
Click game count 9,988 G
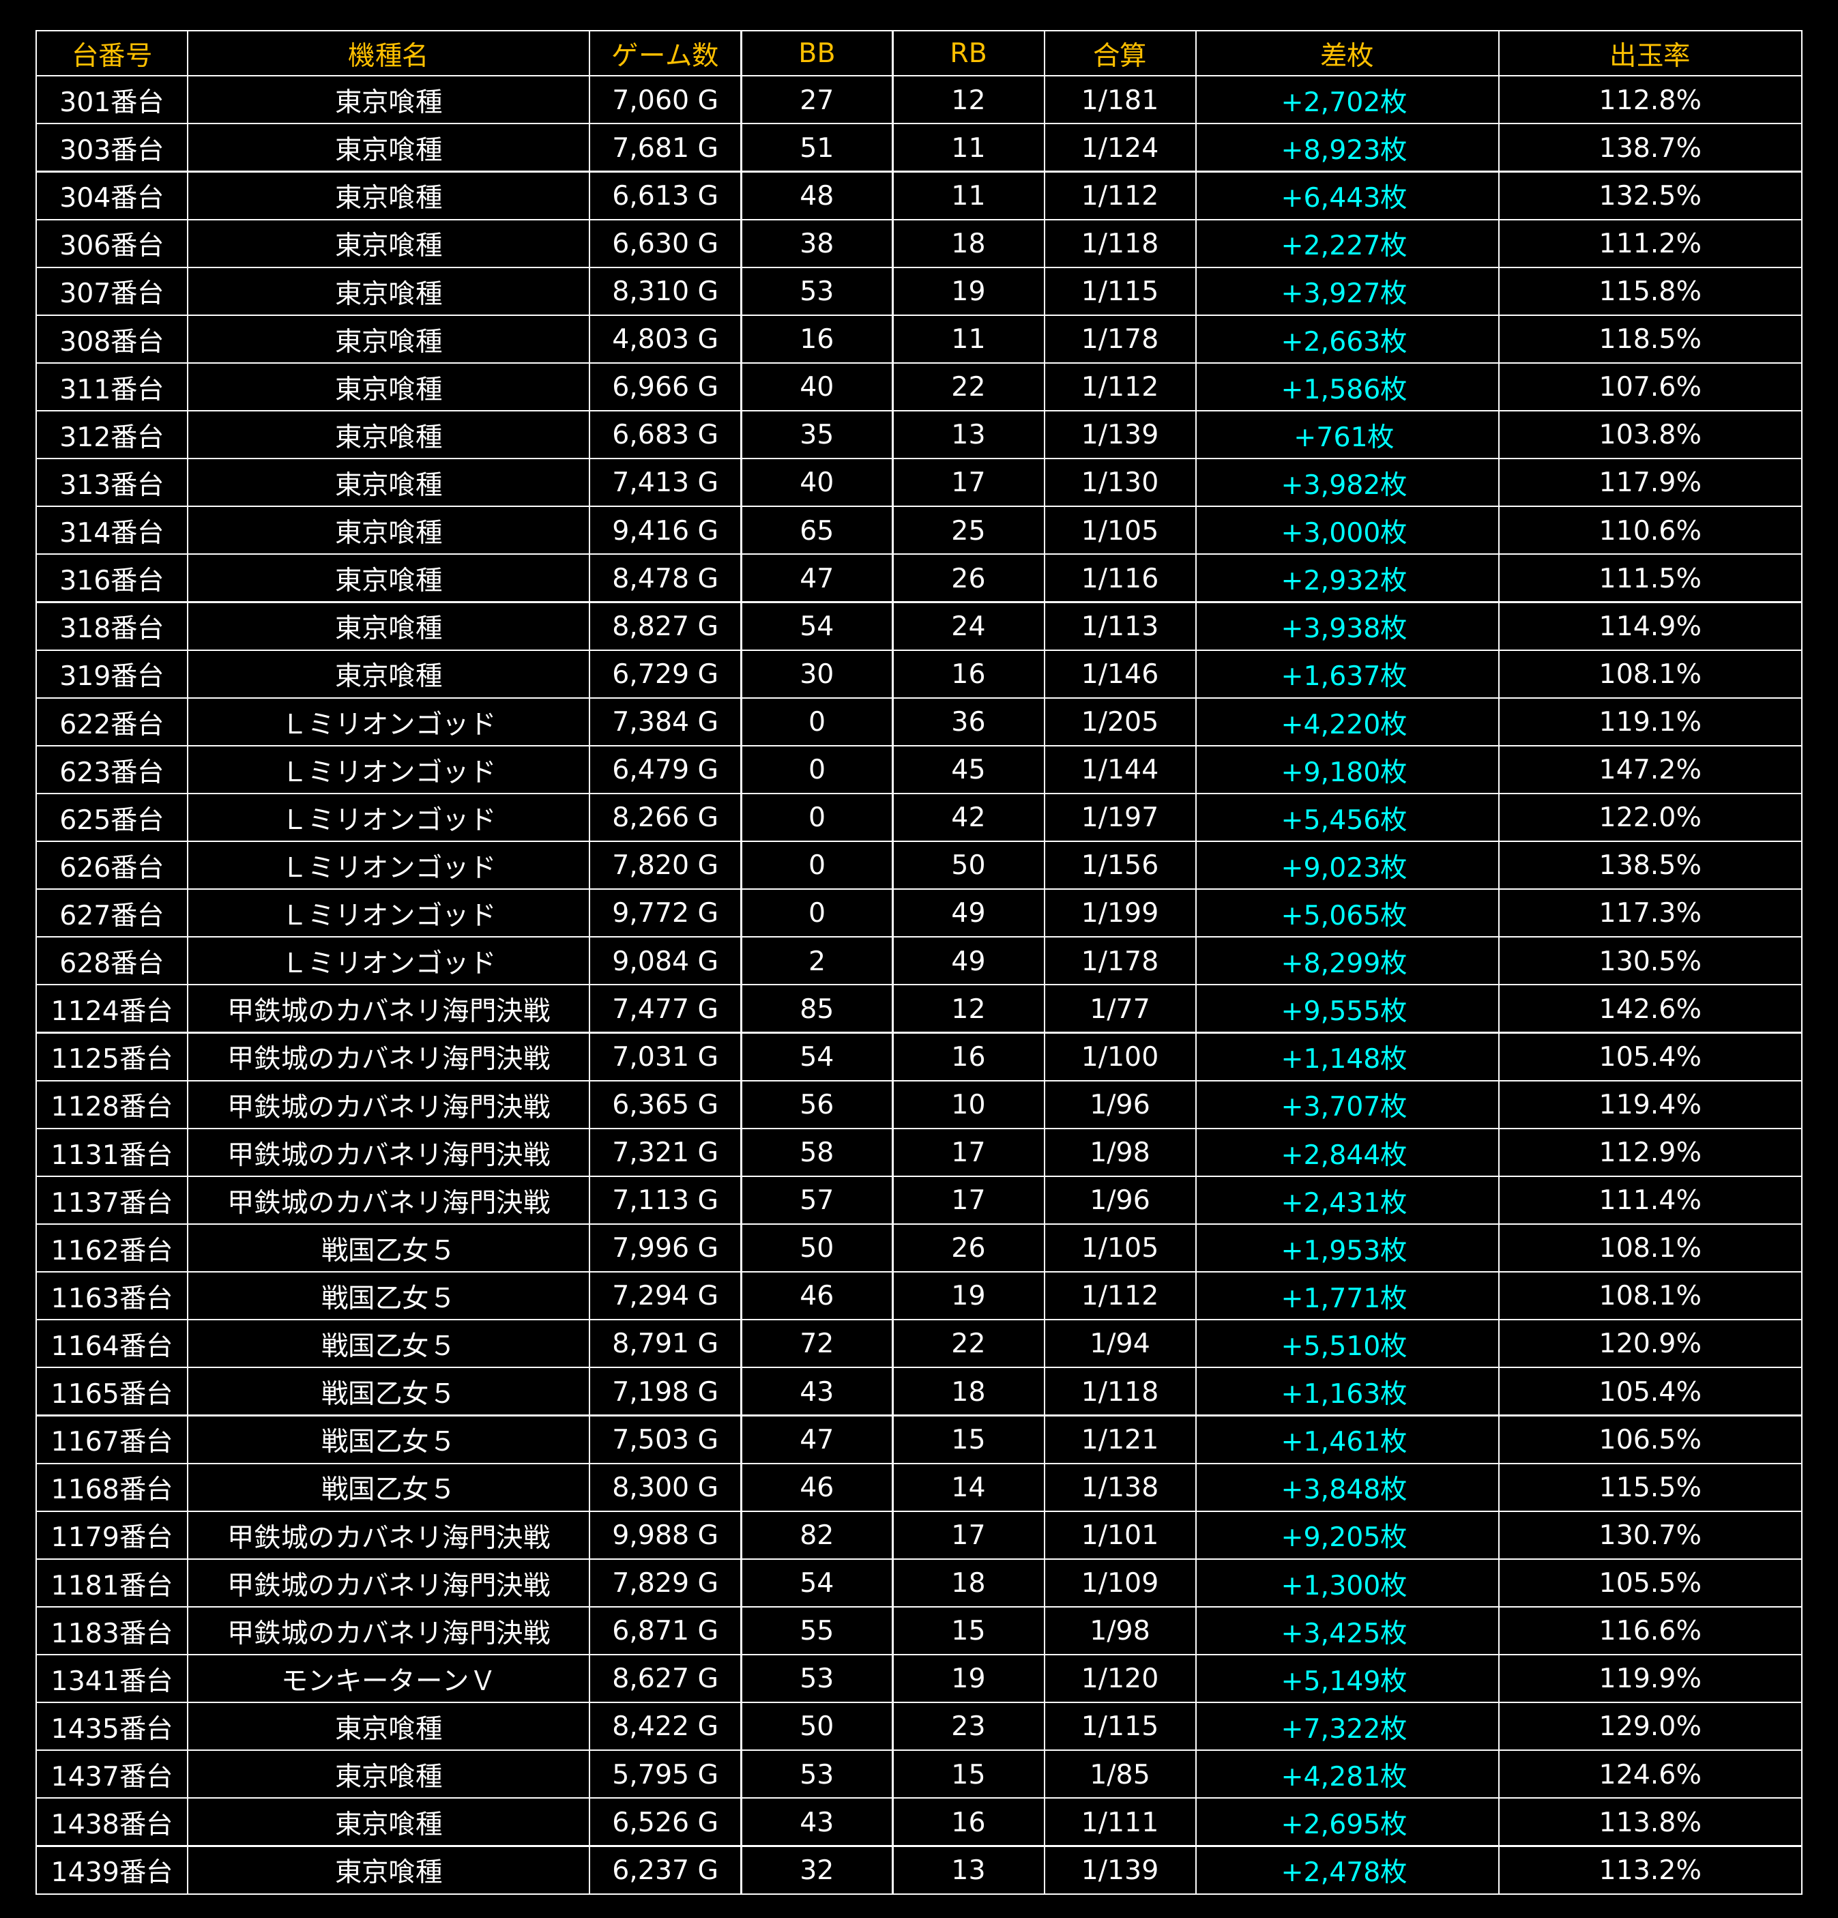[665, 1535]
